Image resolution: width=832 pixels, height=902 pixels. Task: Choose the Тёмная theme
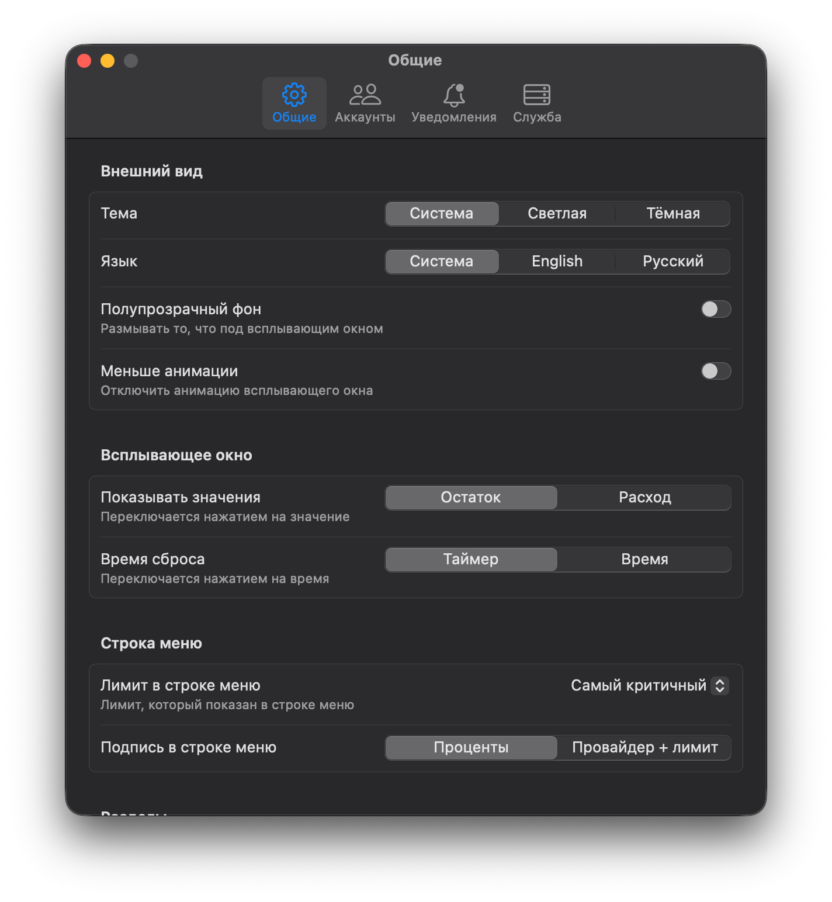click(673, 214)
